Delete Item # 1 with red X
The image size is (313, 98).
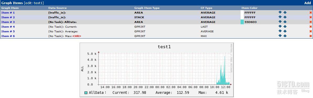311,13
